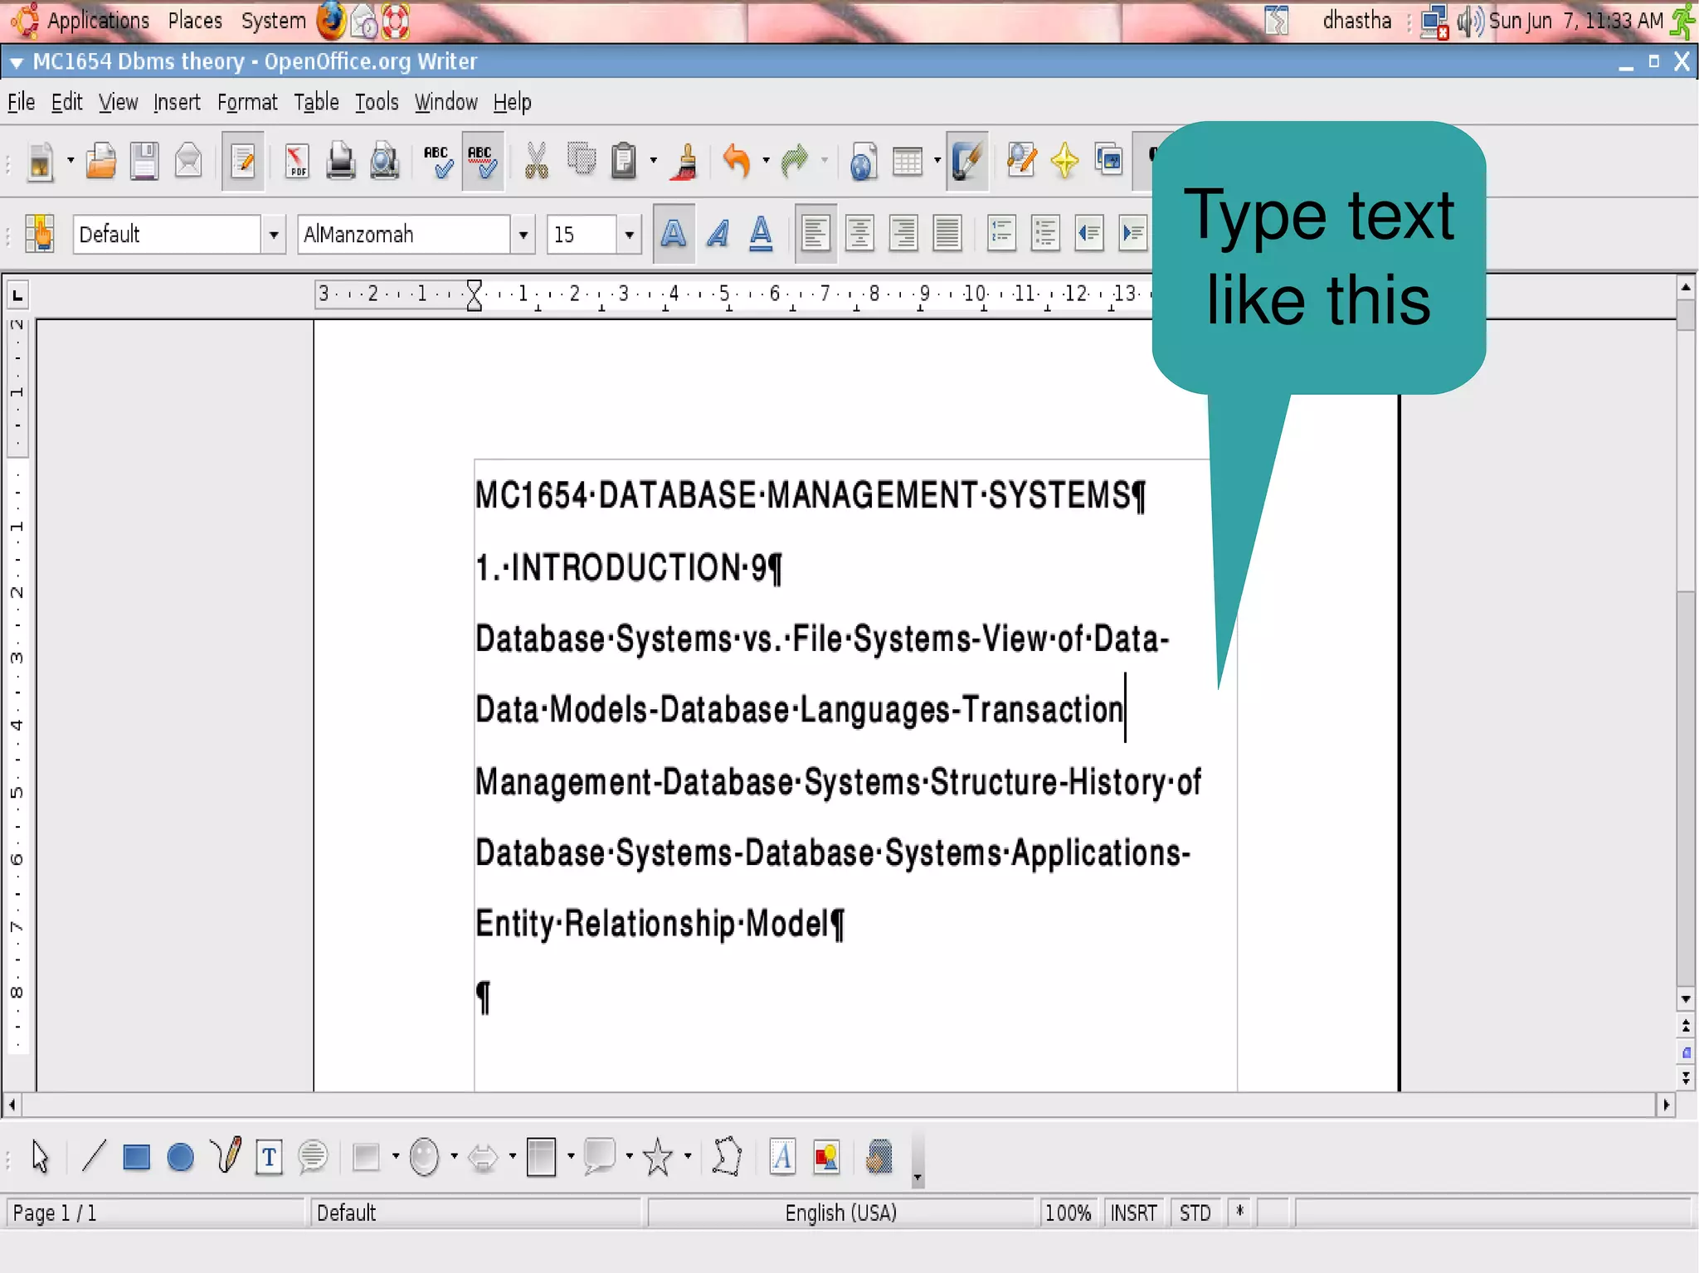1699x1273 pixels.
Task: Decrease paragraph indent
Action: pos(1088,234)
